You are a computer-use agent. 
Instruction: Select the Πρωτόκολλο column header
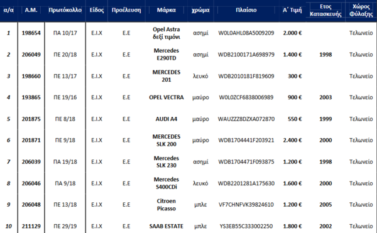65,10
